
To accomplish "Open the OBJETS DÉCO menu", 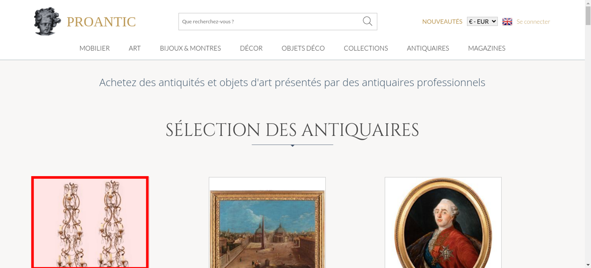I will tap(303, 48).
